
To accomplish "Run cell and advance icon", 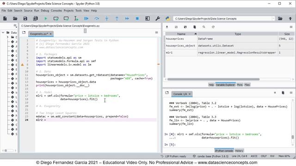I will [66, 18].
